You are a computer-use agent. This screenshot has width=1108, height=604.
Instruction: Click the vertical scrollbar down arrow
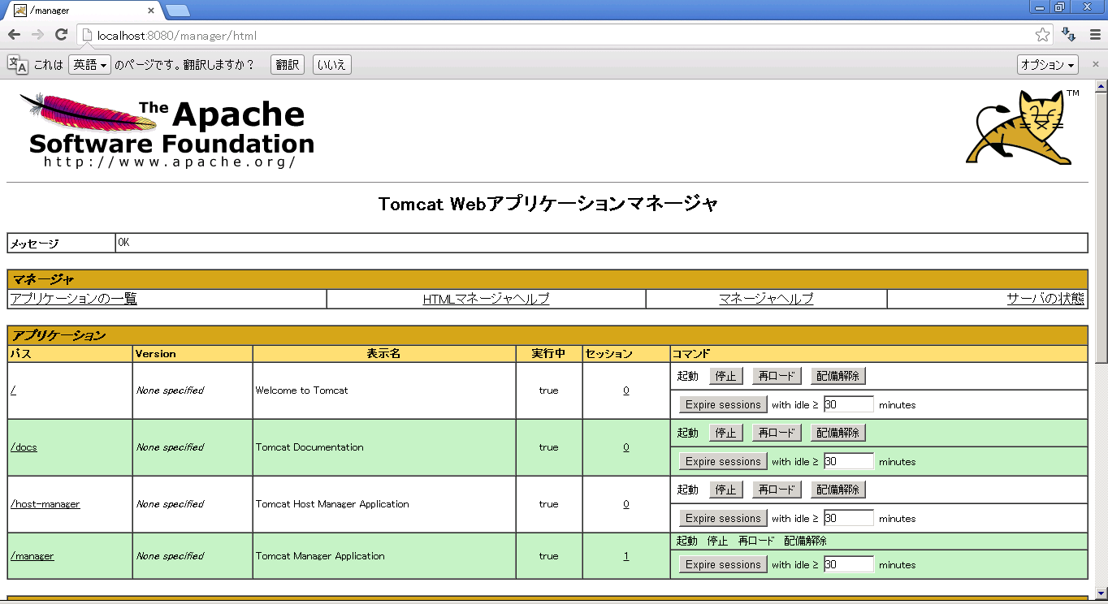(x=1101, y=593)
